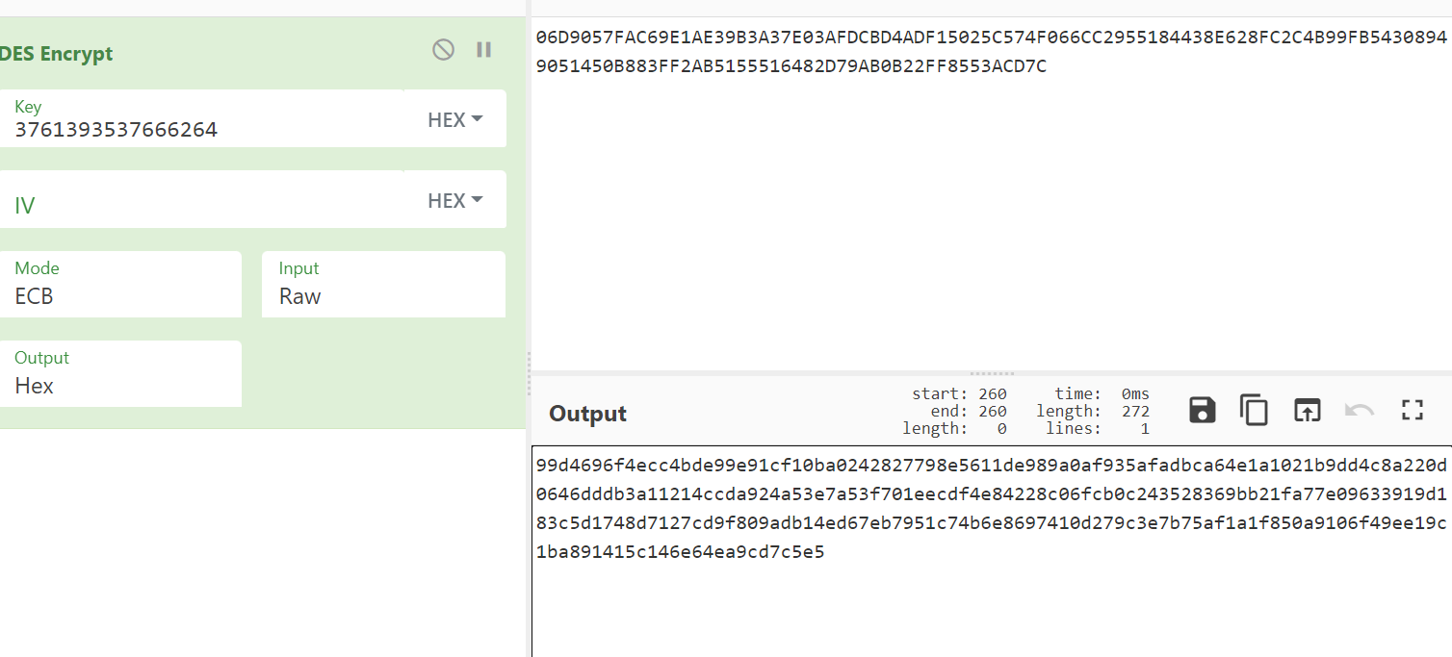The width and height of the screenshot is (1452, 657).
Task: Open the IV format HEX dropdown
Action: pyautogui.click(x=454, y=200)
